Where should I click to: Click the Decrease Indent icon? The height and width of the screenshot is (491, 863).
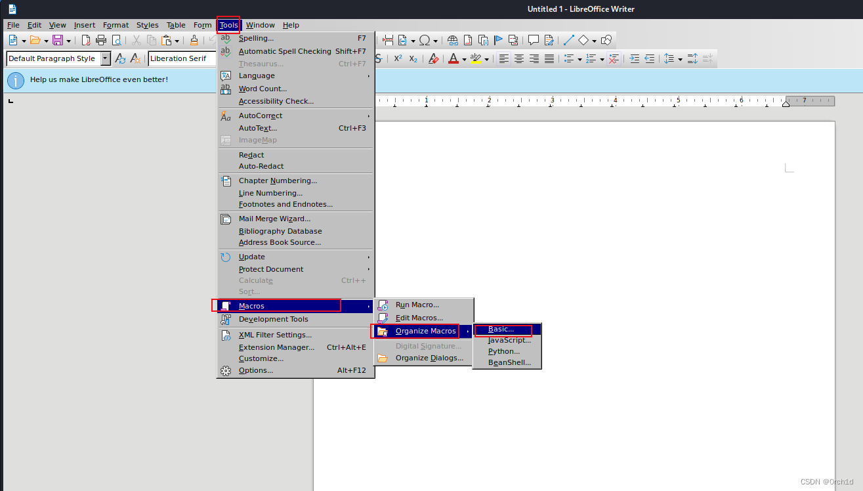649,58
